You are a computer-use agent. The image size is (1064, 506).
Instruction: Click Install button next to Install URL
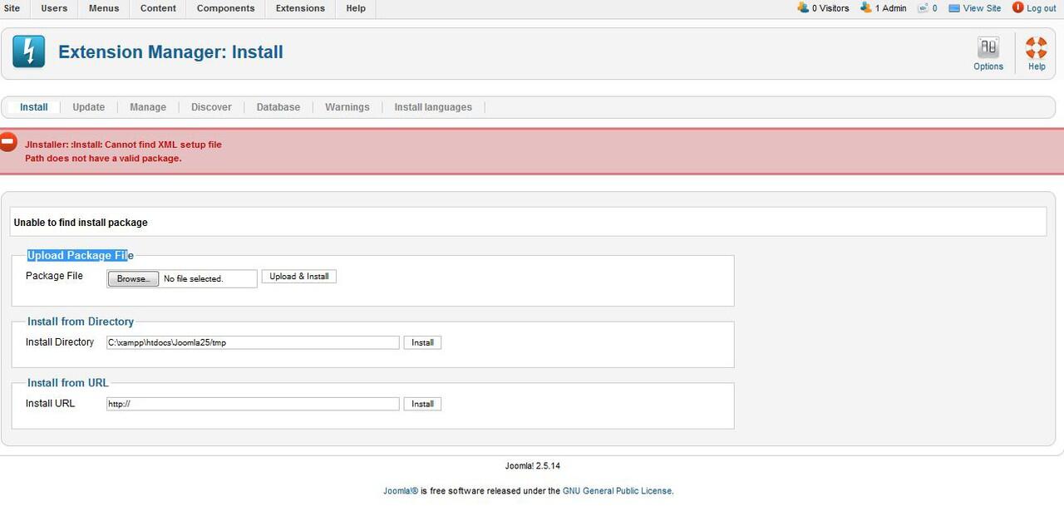422,404
